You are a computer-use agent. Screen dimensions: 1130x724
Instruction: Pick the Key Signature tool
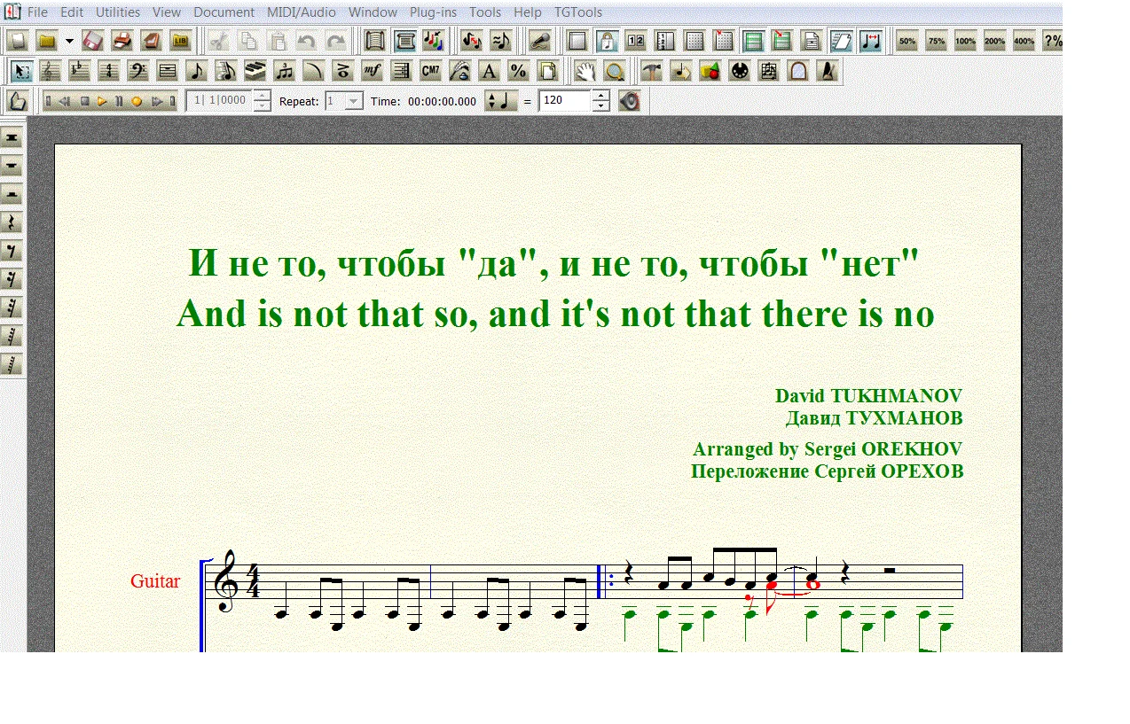[x=80, y=71]
